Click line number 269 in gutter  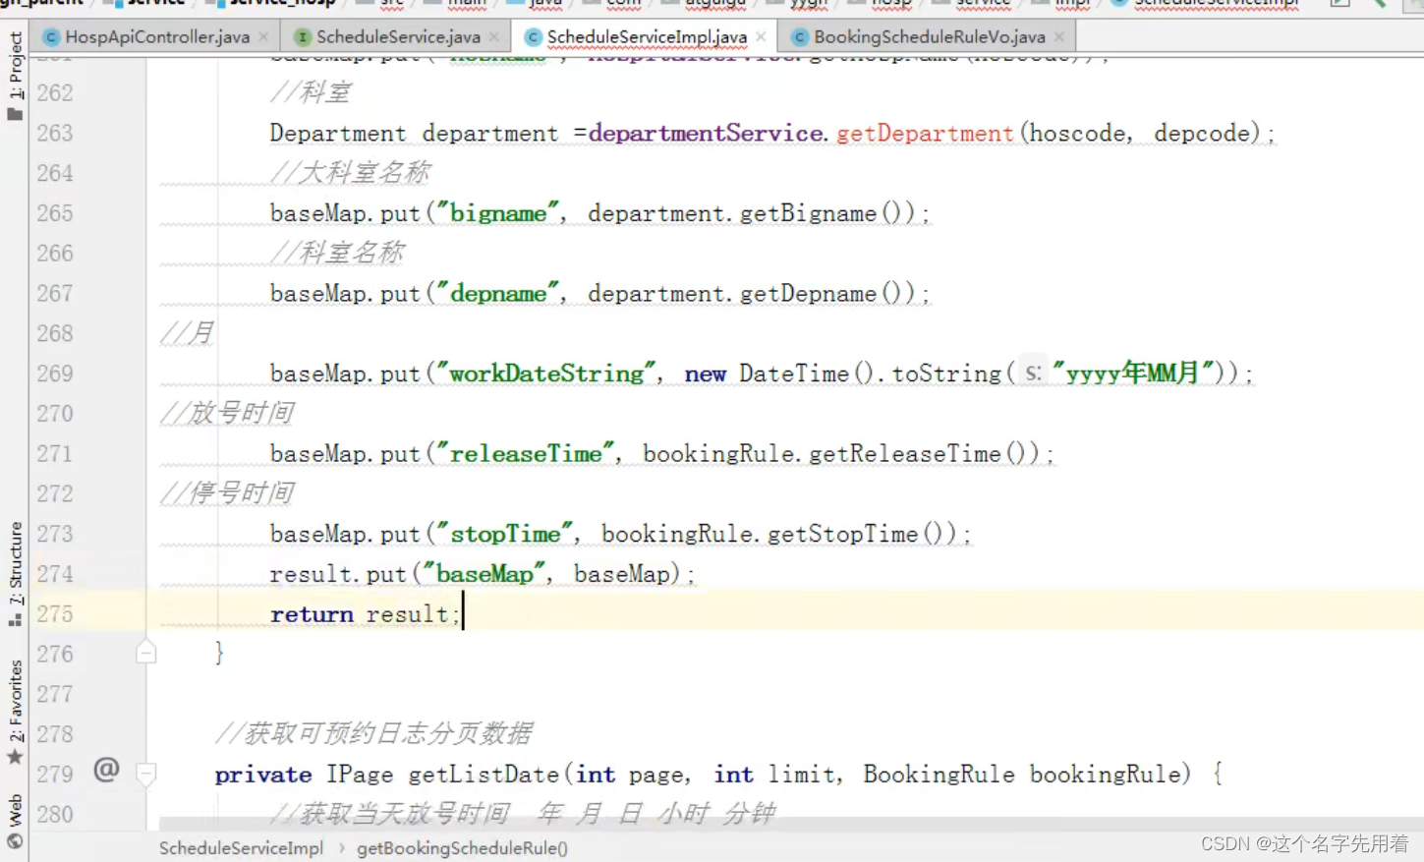point(55,374)
